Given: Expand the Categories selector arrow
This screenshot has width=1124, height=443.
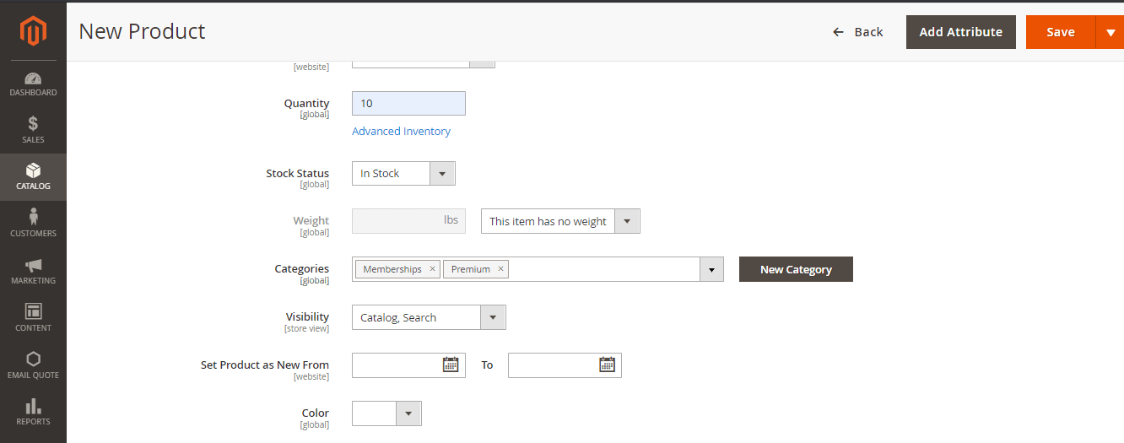Looking at the screenshot, I should [x=711, y=269].
